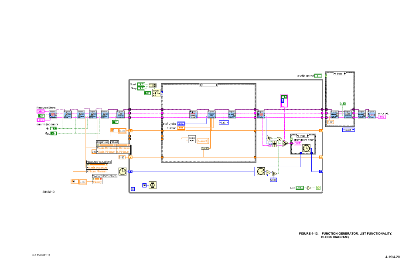Click the Resource String terminal
416x269 pixels.
(x=40, y=111)
